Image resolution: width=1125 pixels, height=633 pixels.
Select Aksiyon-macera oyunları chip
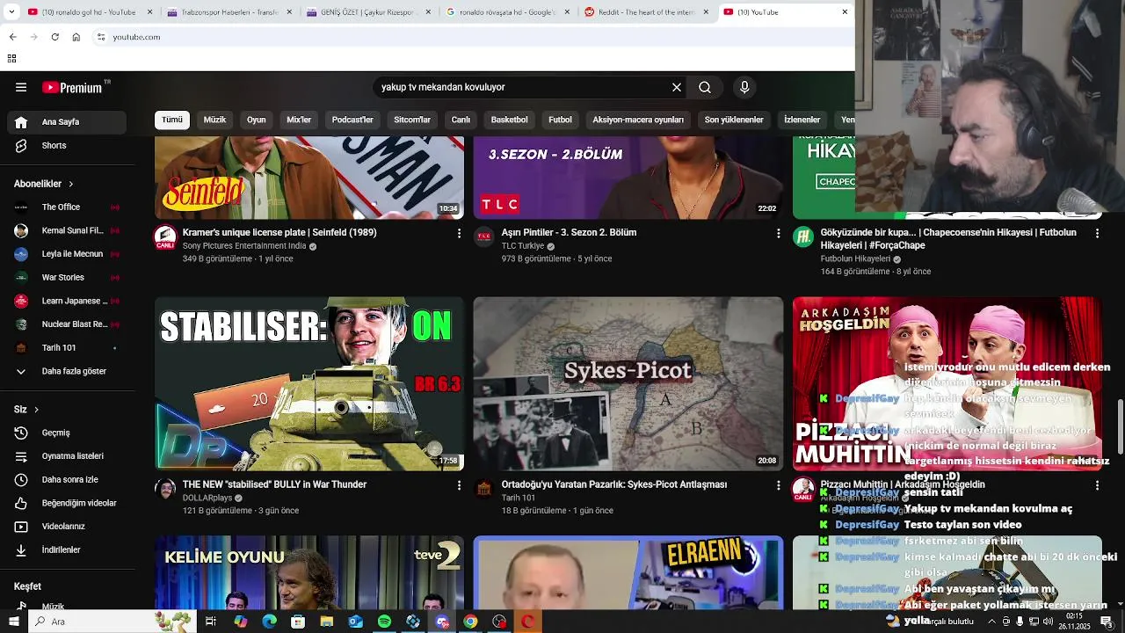(x=638, y=120)
